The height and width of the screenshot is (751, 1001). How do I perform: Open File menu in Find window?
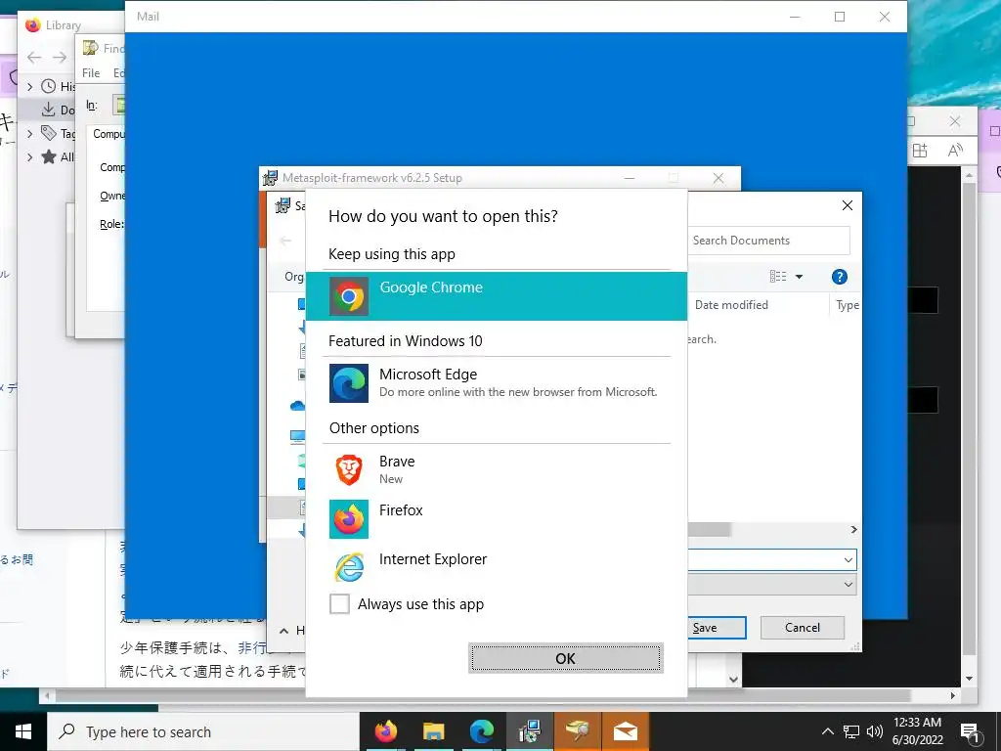pos(91,72)
